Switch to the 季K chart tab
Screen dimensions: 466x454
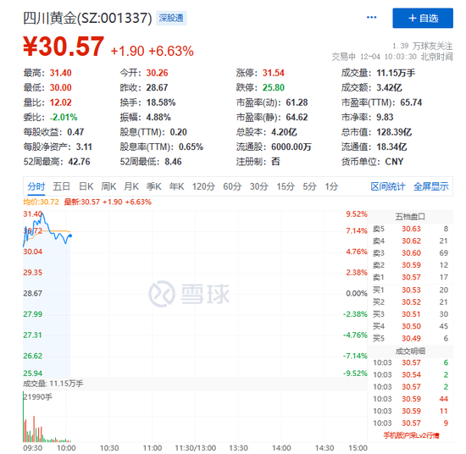153,186
